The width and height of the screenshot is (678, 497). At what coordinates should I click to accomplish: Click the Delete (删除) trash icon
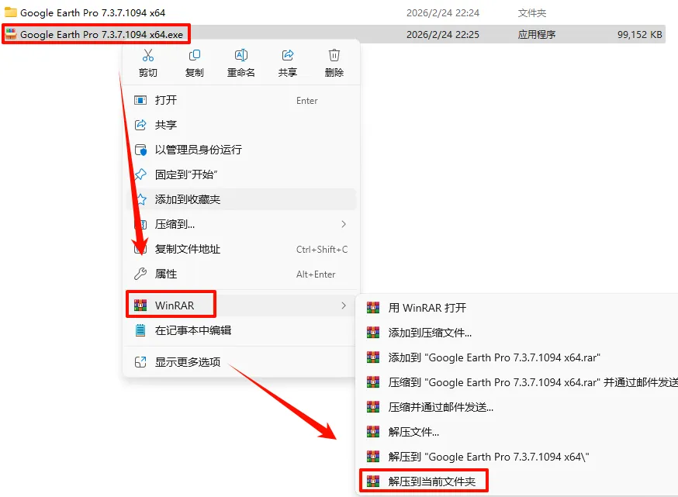click(x=334, y=55)
